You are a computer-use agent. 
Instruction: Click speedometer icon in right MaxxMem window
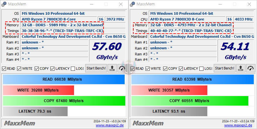tap(251, 68)
